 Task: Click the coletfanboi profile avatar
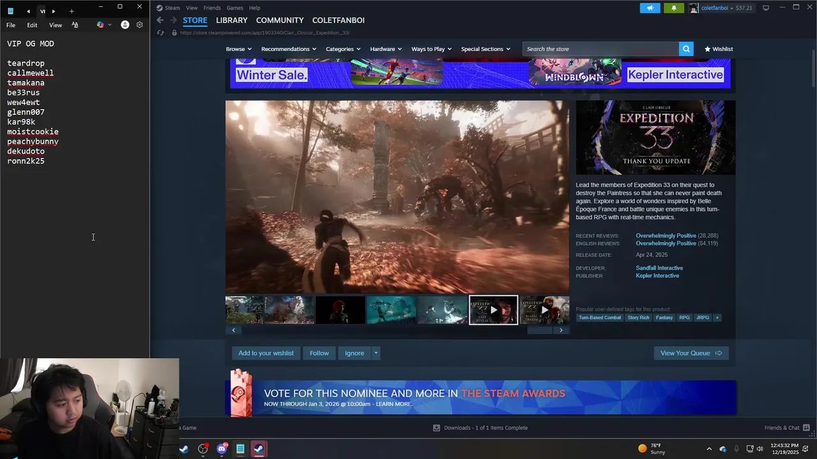pos(694,8)
